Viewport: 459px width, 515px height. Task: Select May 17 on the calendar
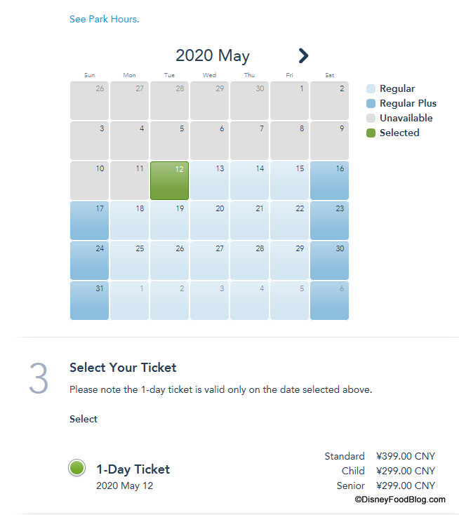coord(89,220)
